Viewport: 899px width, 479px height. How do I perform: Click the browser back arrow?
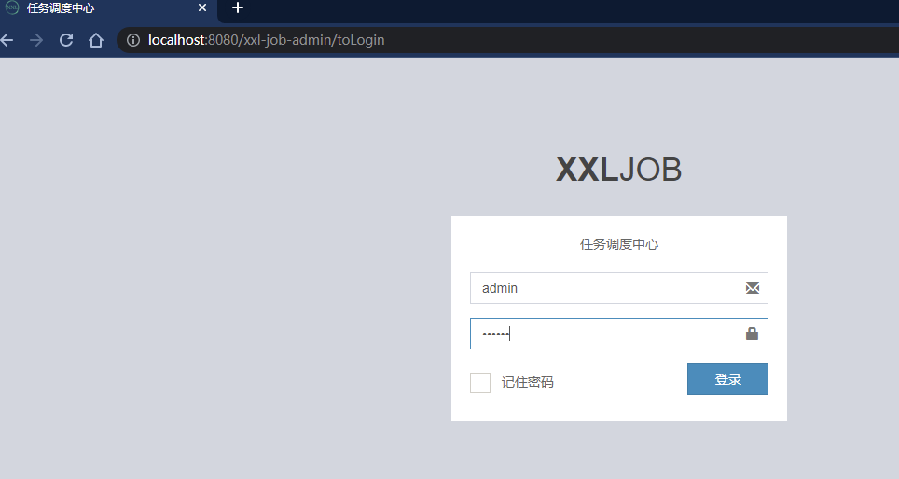click(x=7, y=40)
